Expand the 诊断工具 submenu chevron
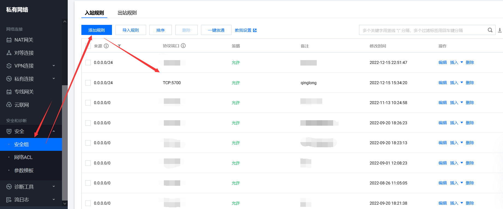This screenshot has width=503, height=209. (x=54, y=186)
